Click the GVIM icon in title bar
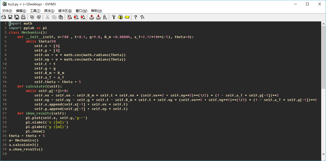This screenshot has width=326, height=161. [x=4, y=4]
